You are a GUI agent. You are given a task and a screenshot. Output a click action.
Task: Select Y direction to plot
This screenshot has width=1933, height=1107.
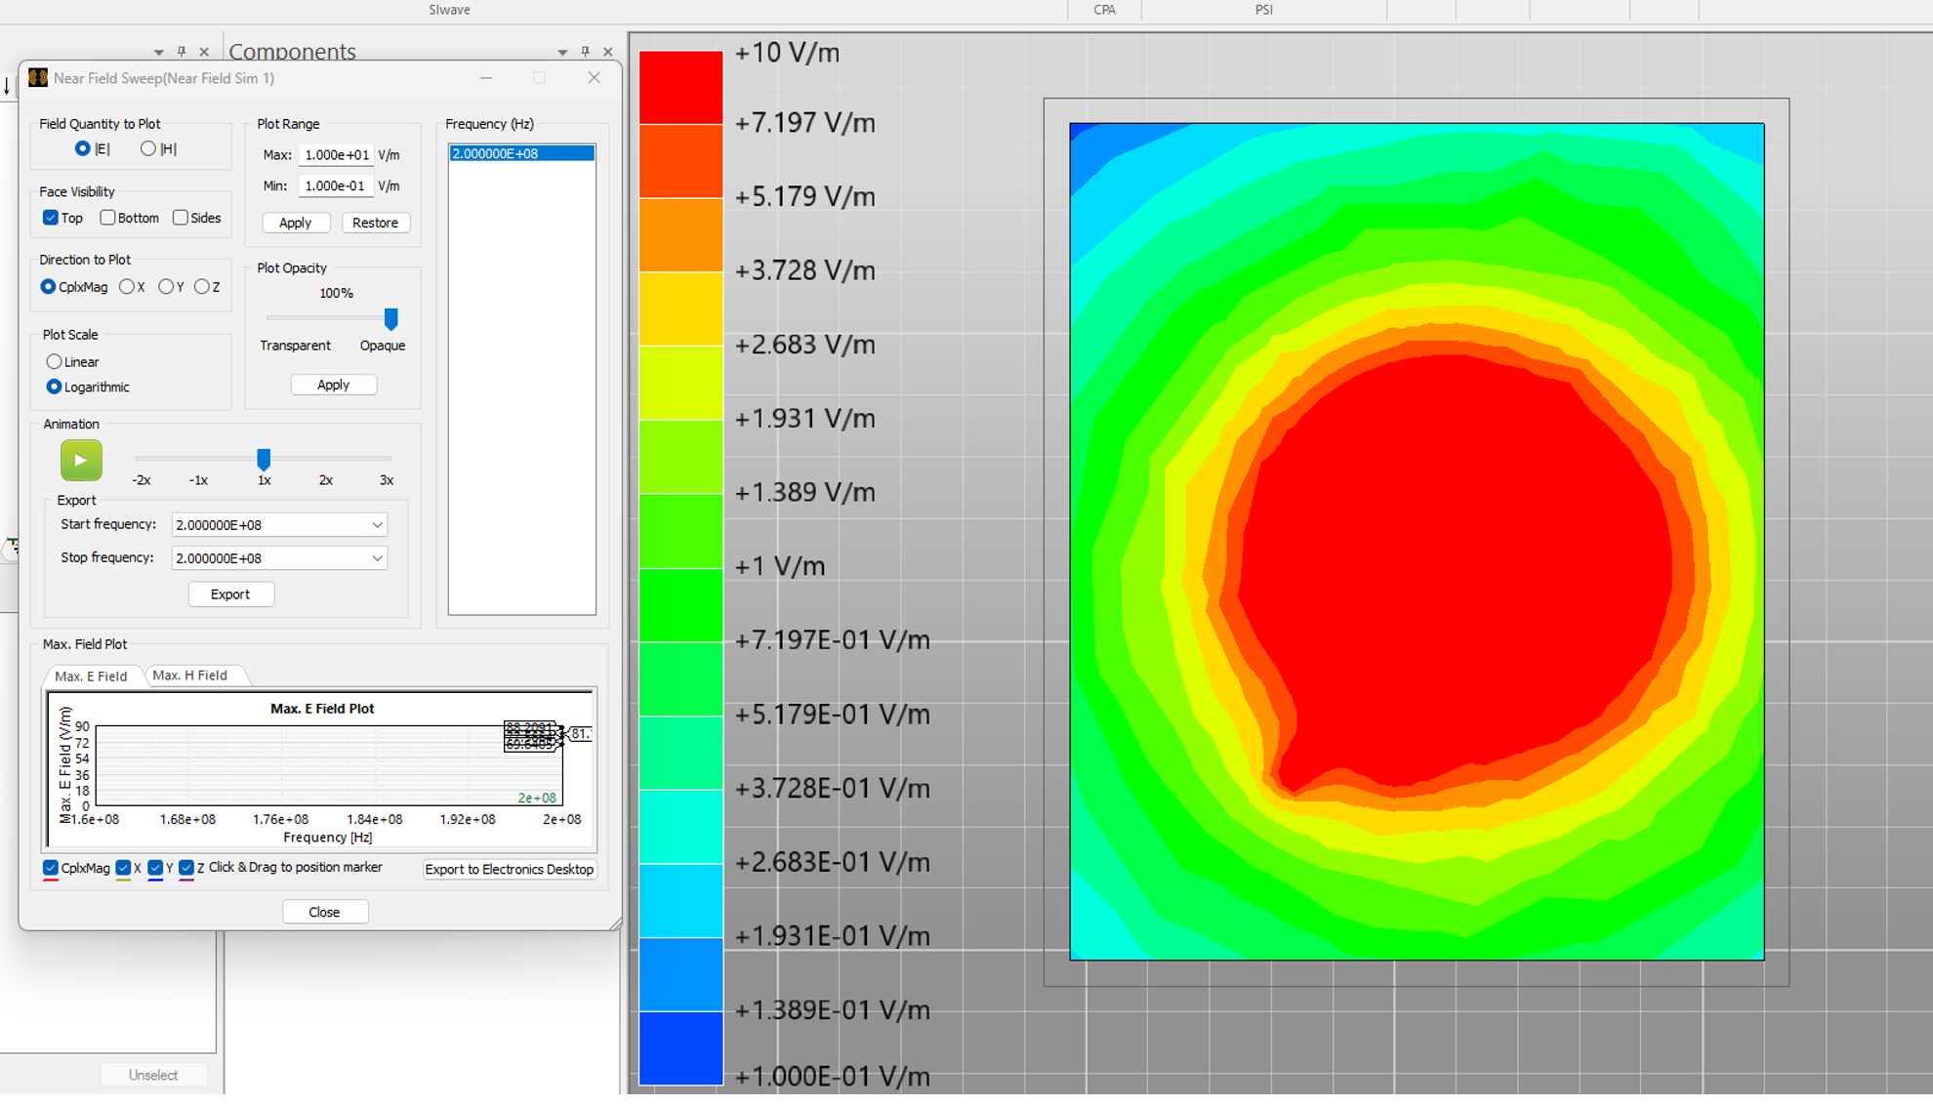[x=166, y=287]
